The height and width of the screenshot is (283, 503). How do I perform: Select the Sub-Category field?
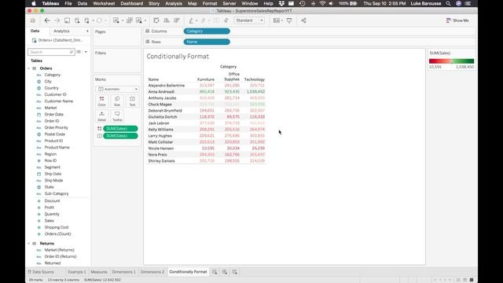pyautogui.click(x=57, y=194)
